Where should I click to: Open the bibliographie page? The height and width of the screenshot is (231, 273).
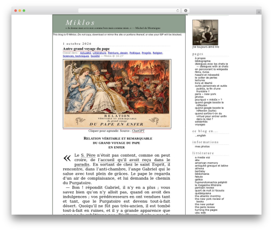point(203,61)
